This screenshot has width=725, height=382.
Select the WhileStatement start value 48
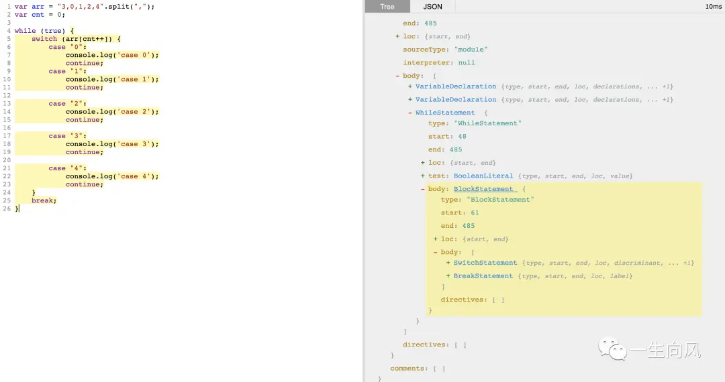coord(462,137)
